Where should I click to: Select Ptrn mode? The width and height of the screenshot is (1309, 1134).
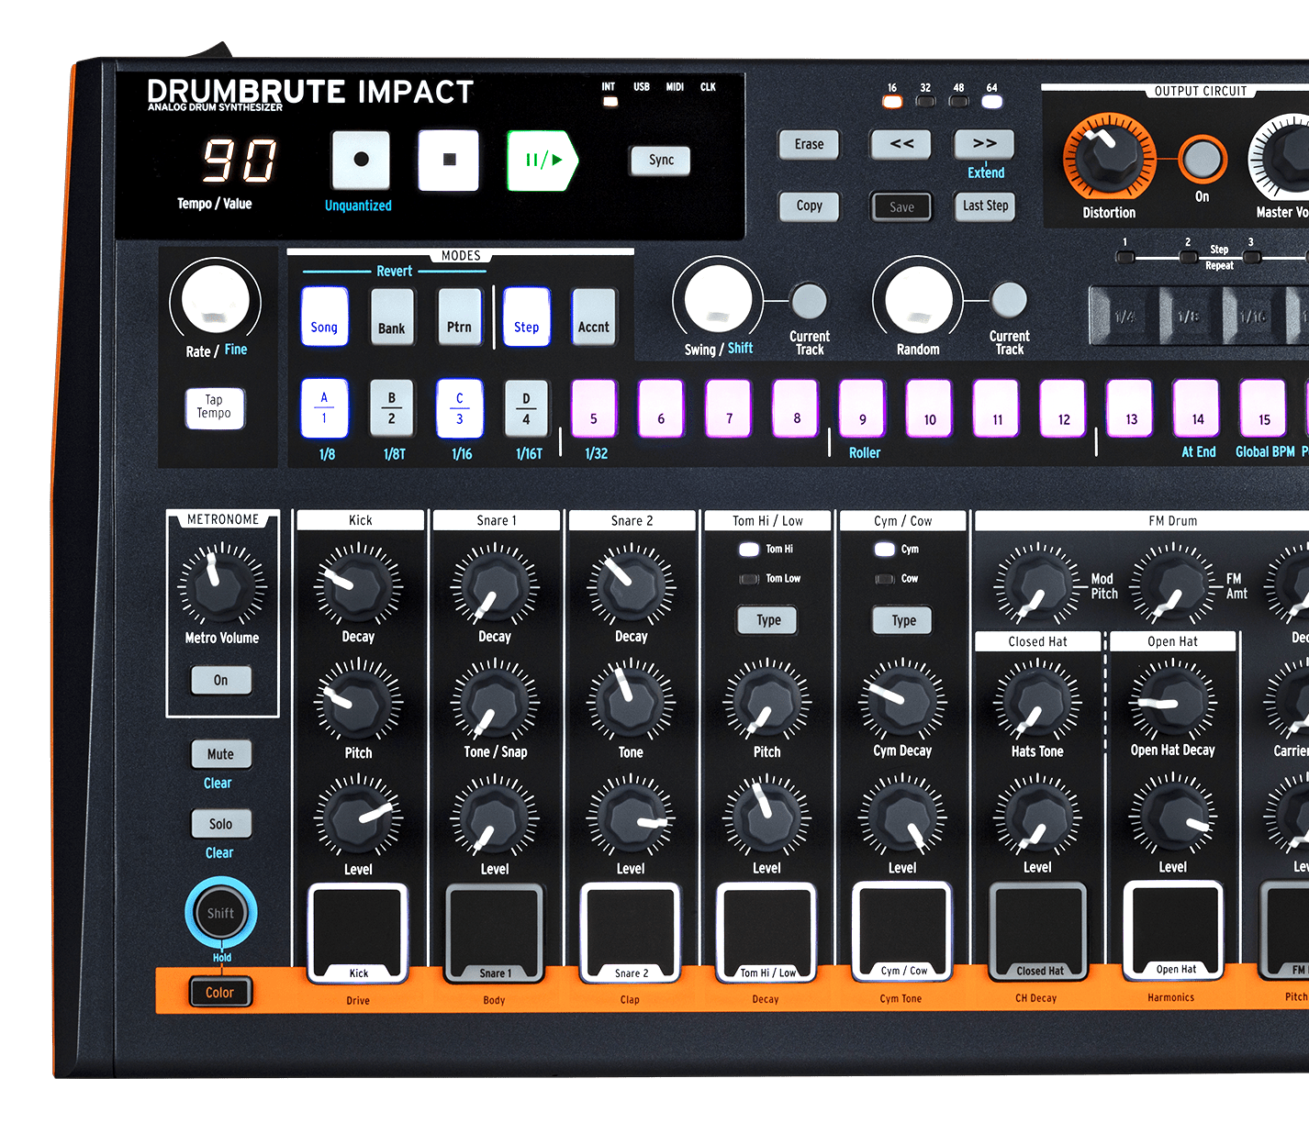(459, 317)
